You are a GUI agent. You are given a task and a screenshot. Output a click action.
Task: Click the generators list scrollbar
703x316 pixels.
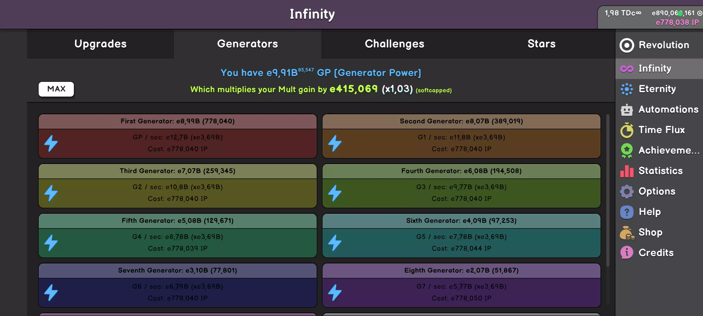[608, 191]
